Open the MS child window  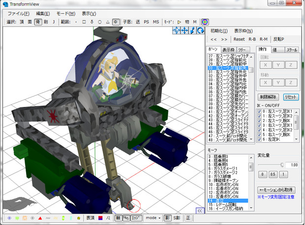tap(156, 22)
